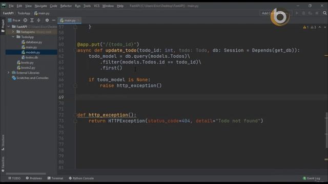Viewport: 328px width, 184px height.
Task: Collapse all nodes in Project panel
Action: click(38, 20)
